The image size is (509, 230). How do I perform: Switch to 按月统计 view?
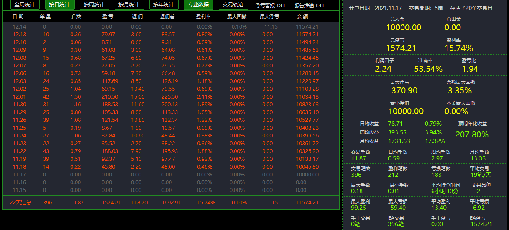pos(129,4)
